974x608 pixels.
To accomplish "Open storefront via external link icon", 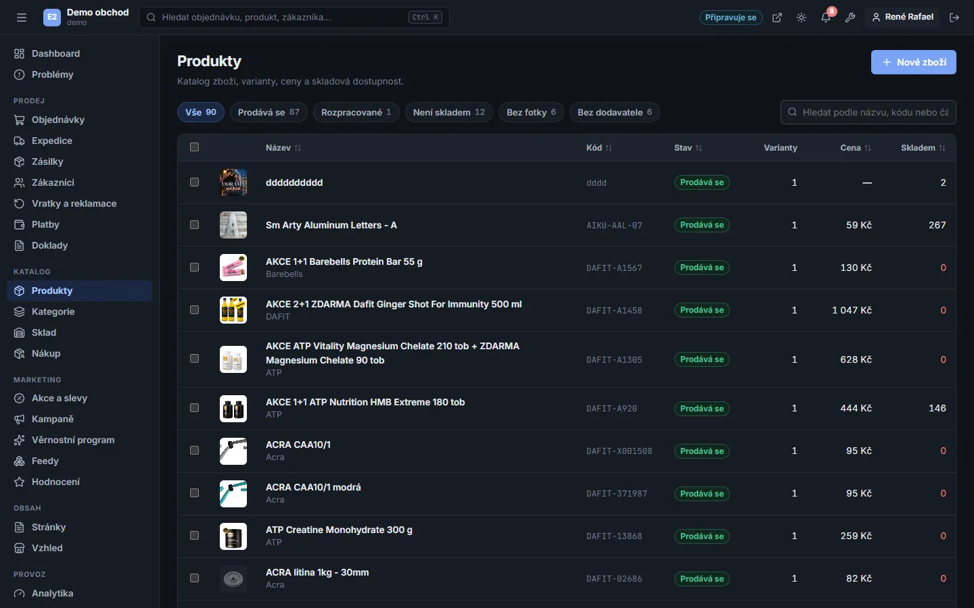I will click(x=777, y=18).
